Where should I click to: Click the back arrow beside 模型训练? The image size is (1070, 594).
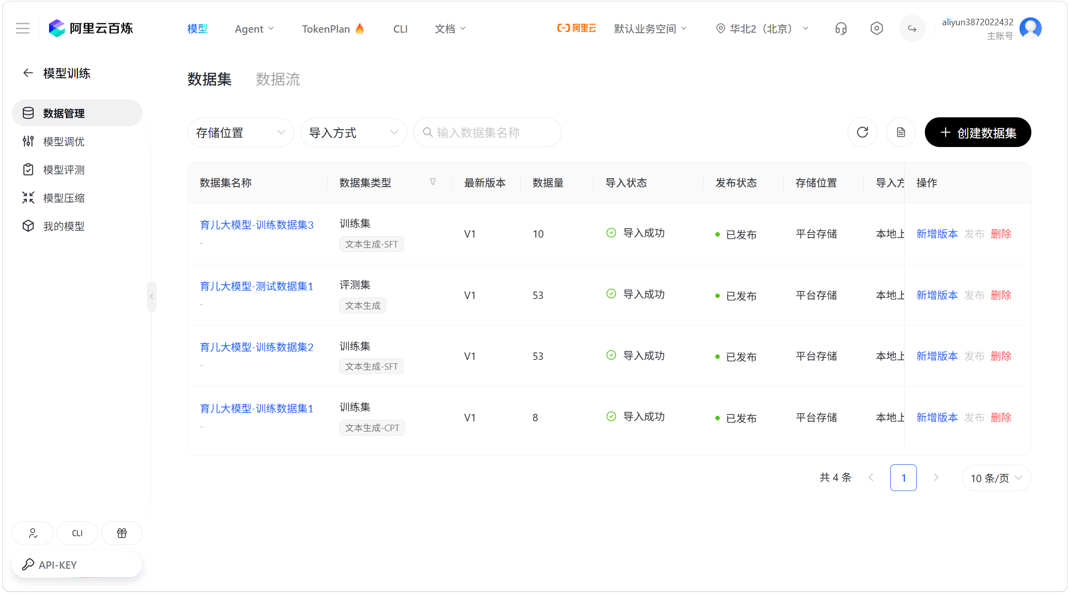coord(28,73)
